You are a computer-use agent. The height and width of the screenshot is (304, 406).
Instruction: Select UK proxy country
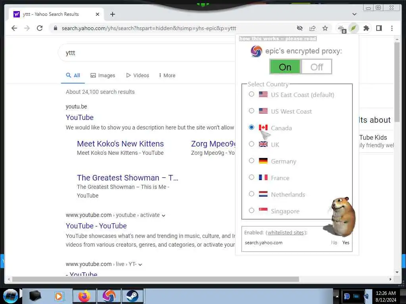251,144
